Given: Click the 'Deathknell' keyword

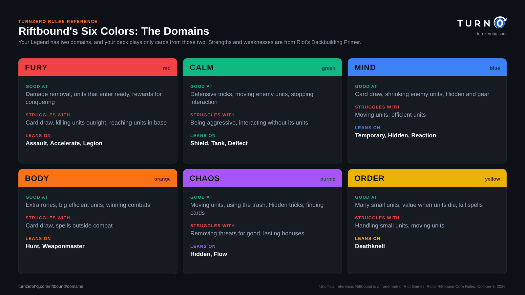Looking at the screenshot, I should click(x=370, y=246).
